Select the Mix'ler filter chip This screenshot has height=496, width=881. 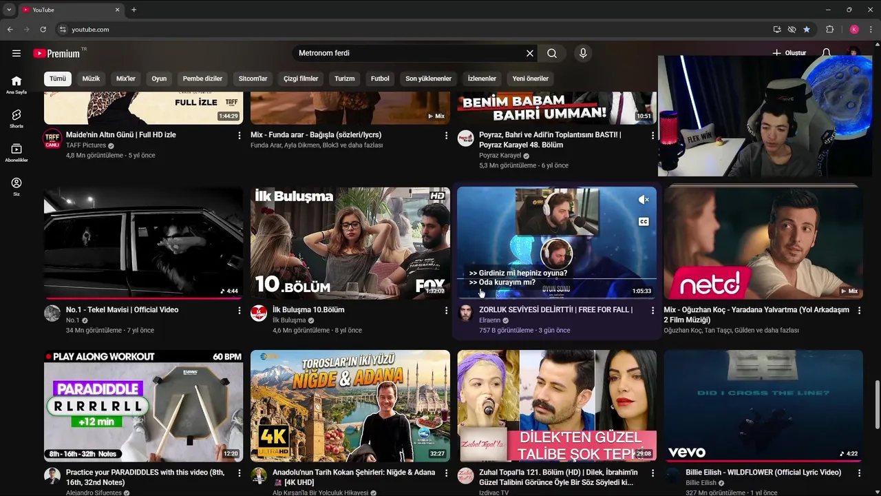tap(126, 79)
